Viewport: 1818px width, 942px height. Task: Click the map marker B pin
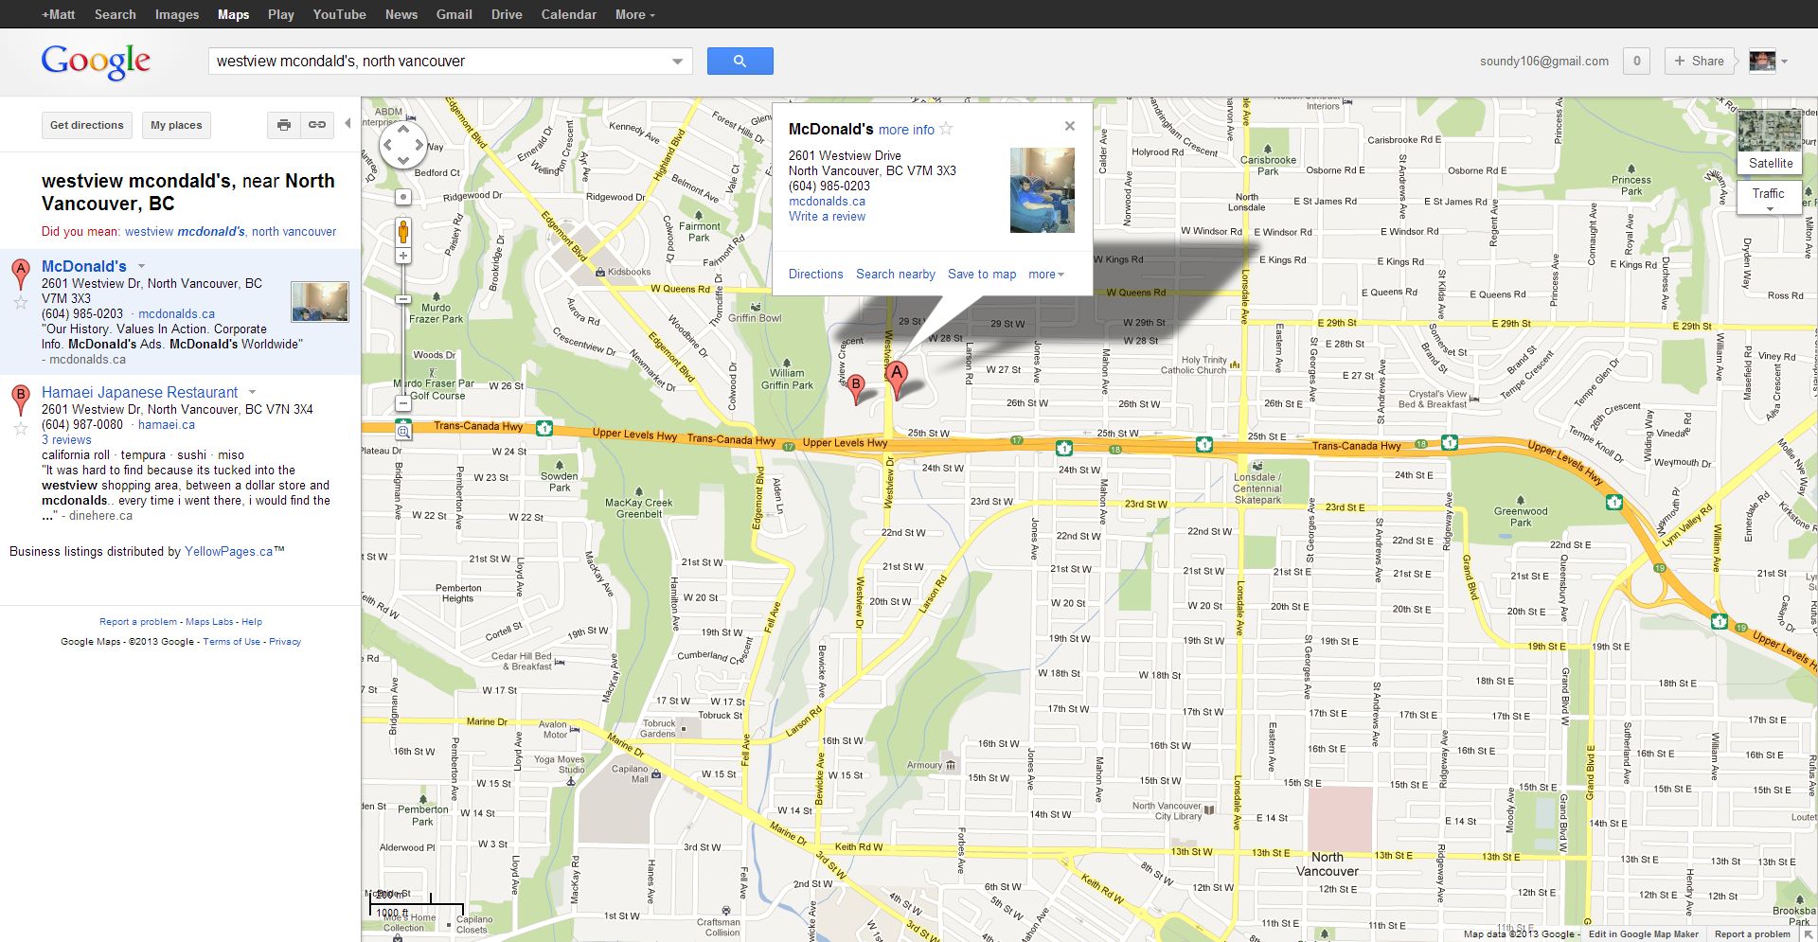pos(856,388)
